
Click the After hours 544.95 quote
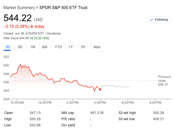(26, 38)
